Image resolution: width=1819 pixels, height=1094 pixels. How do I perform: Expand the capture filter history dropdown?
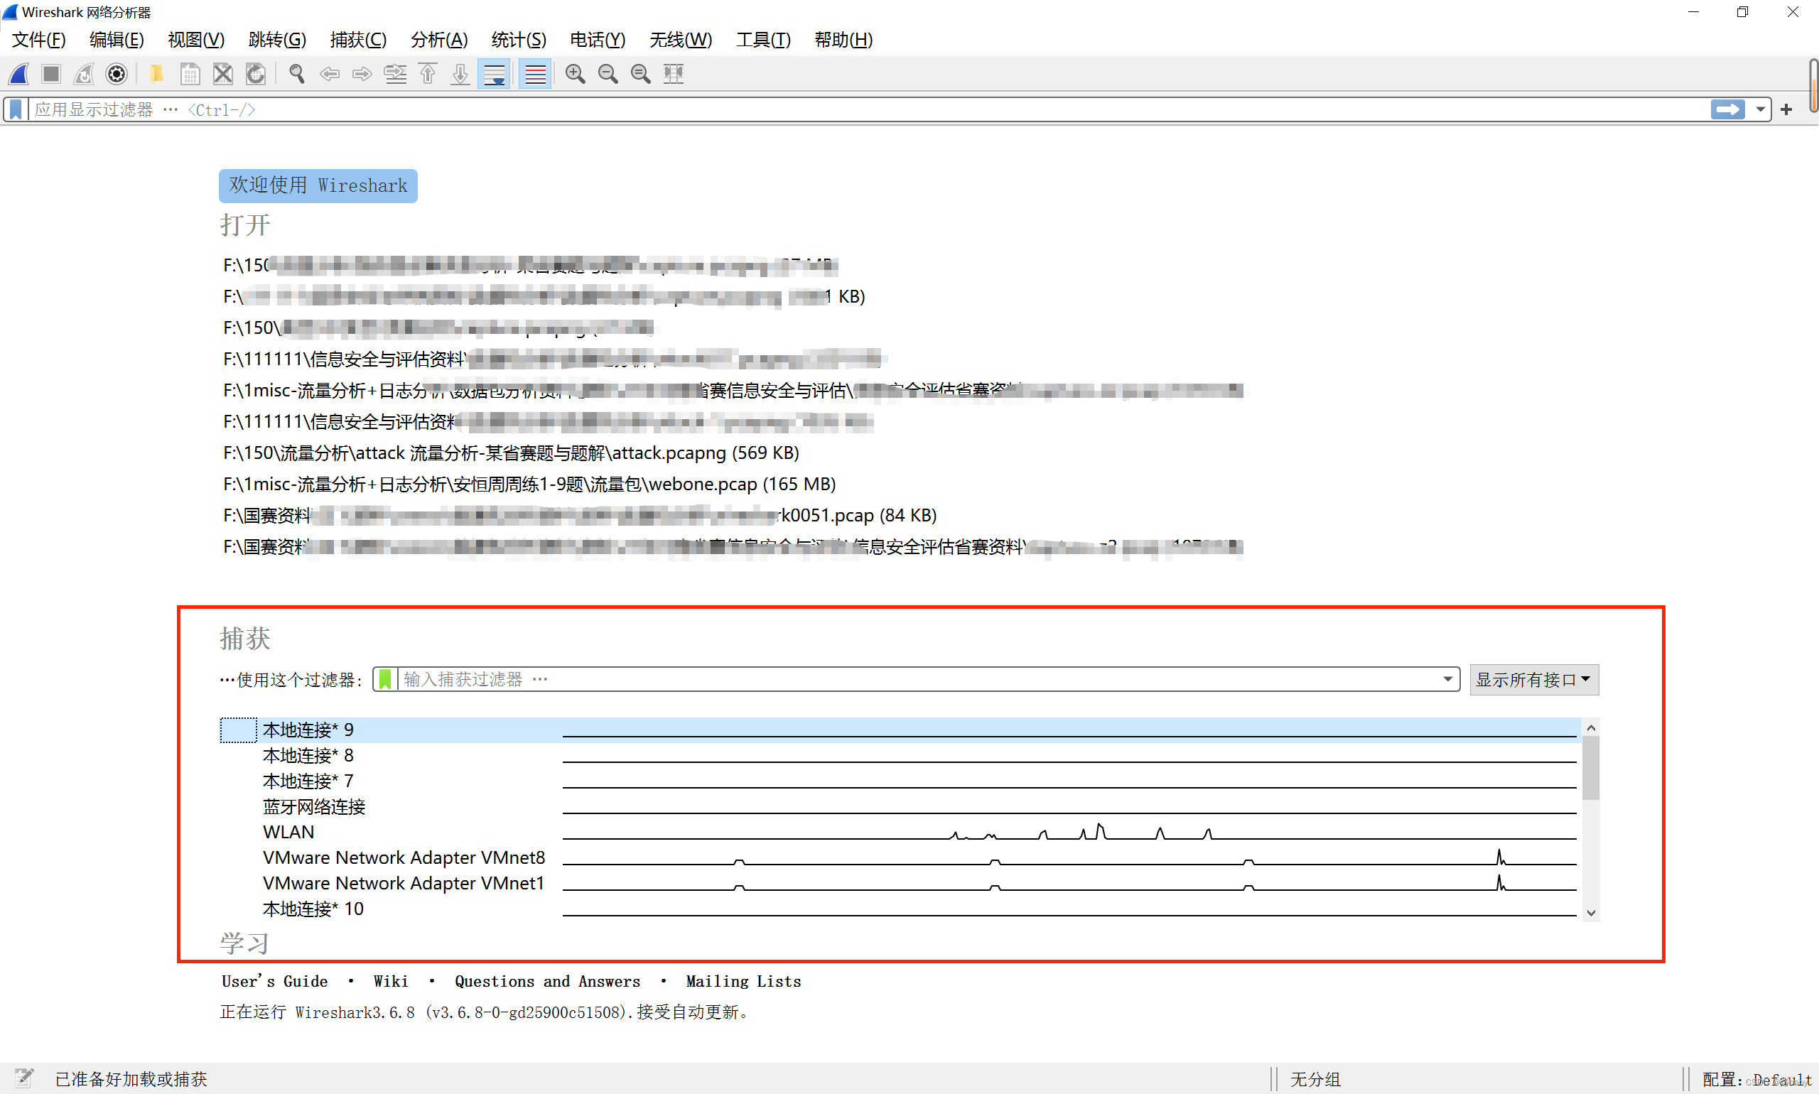1447,679
